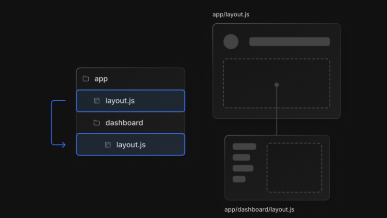The width and height of the screenshot is (387, 218).
Task: Select layout.js under dashboard folder
Action: [x=130, y=144]
